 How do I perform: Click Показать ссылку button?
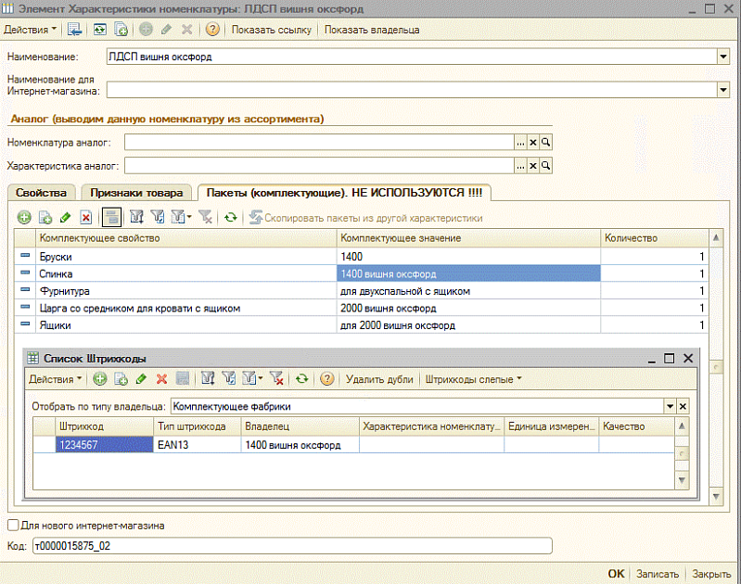click(271, 30)
